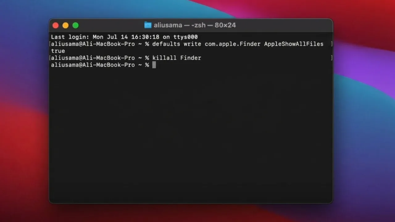
Task: Click the "killall Finder" command text
Action: coord(177,58)
